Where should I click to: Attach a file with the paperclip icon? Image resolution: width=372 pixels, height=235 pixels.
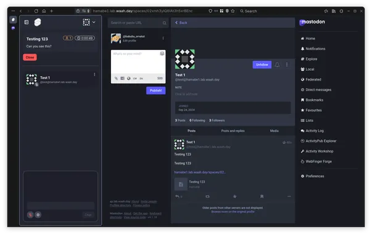[x=116, y=78]
